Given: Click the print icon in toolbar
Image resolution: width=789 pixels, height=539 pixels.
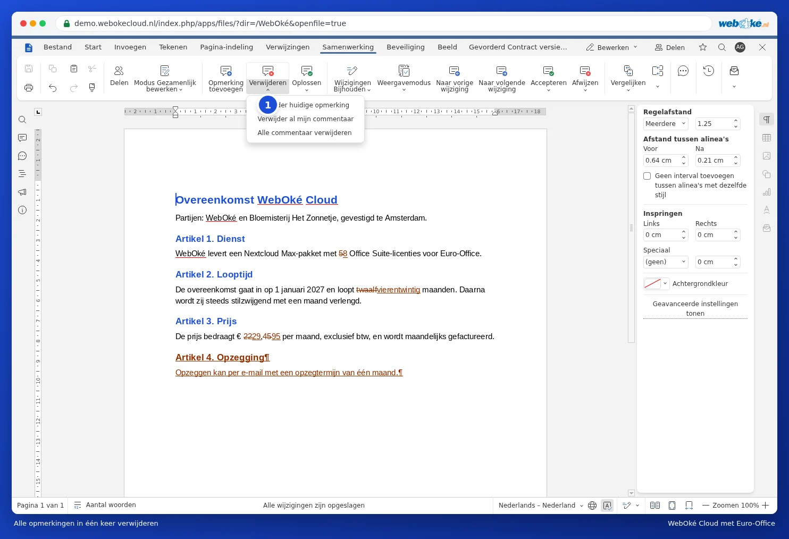Looking at the screenshot, I should 29,88.
